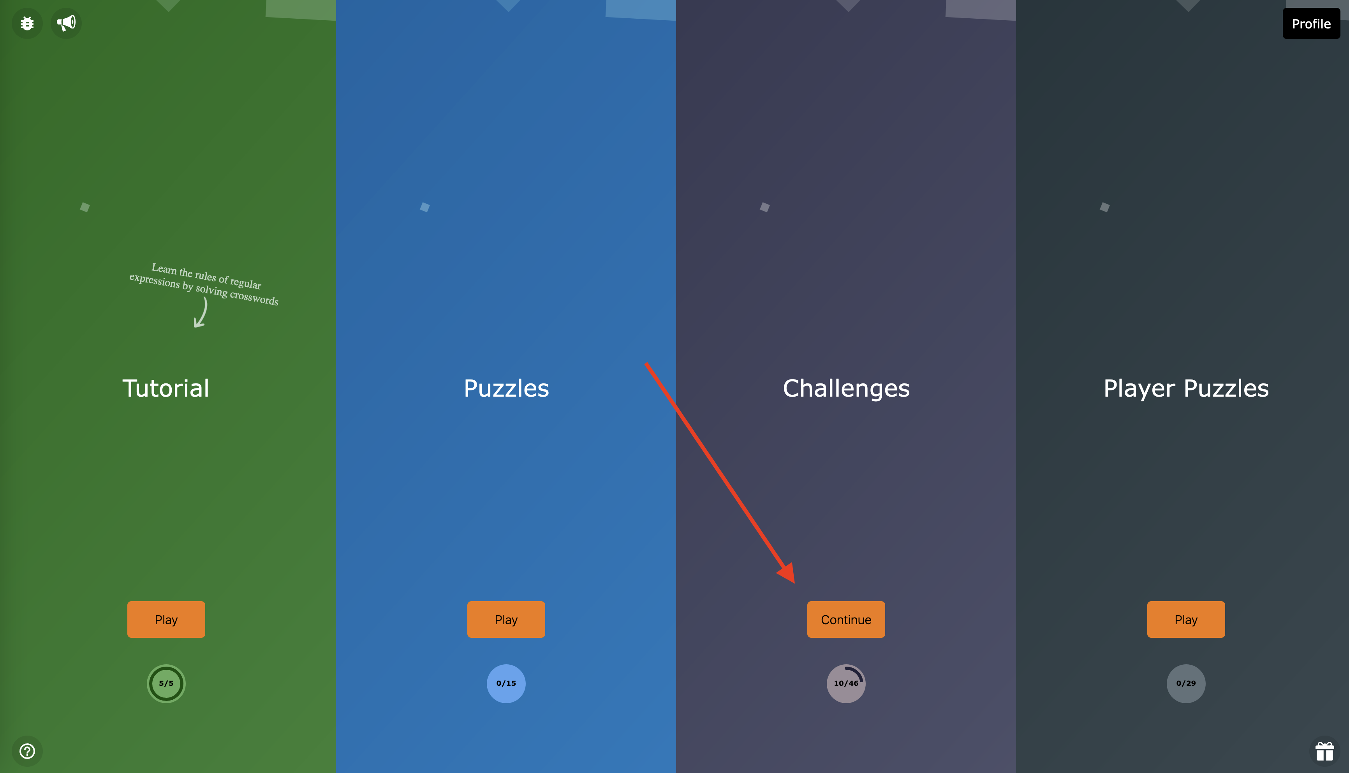Click Play in the Player Puzzles section
The width and height of the screenshot is (1349, 773).
(1186, 618)
